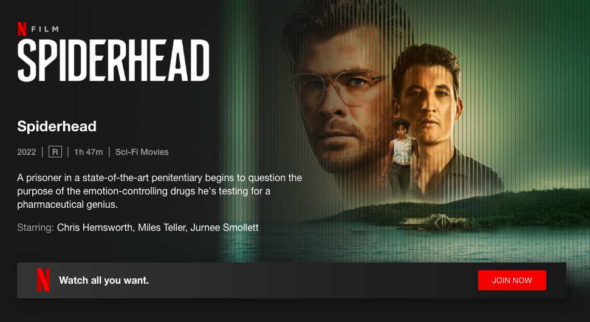Open the Sci-Fi Movies genre link
Image resolution: width=590 pixels, height=322 pixels.
(142, 152)
